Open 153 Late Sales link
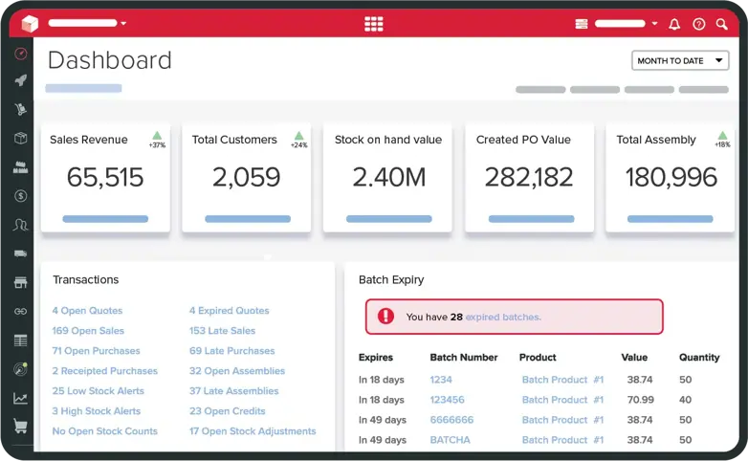Image resolution: width=748 pixels, height=461 pixels. pyautogui.click(x=222, y=331)
